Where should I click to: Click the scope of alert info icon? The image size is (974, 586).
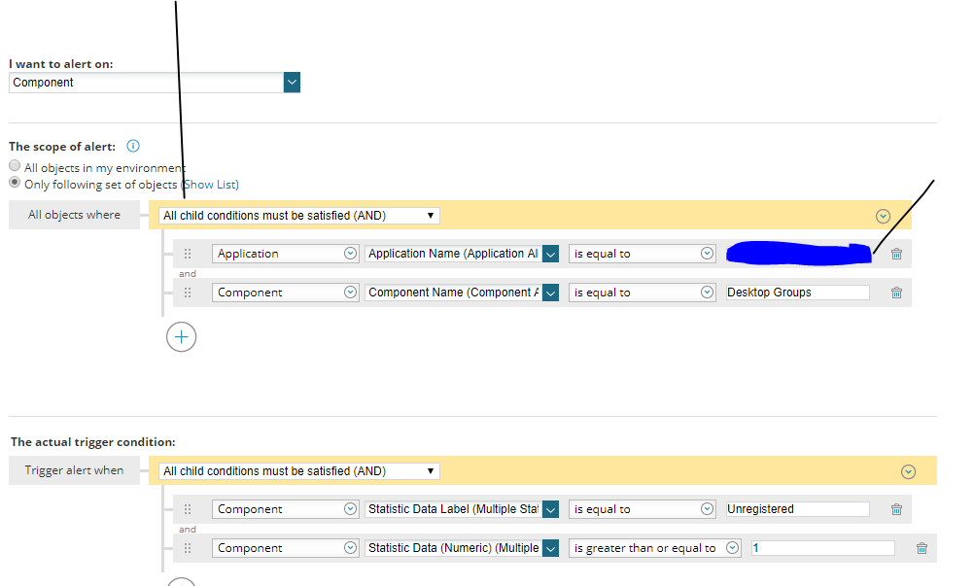coord(133,146)
